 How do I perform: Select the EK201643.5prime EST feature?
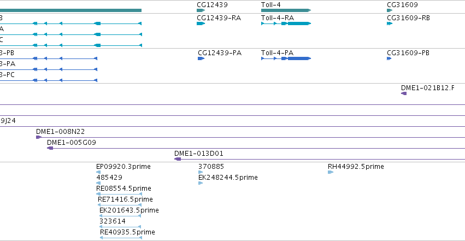120,216
